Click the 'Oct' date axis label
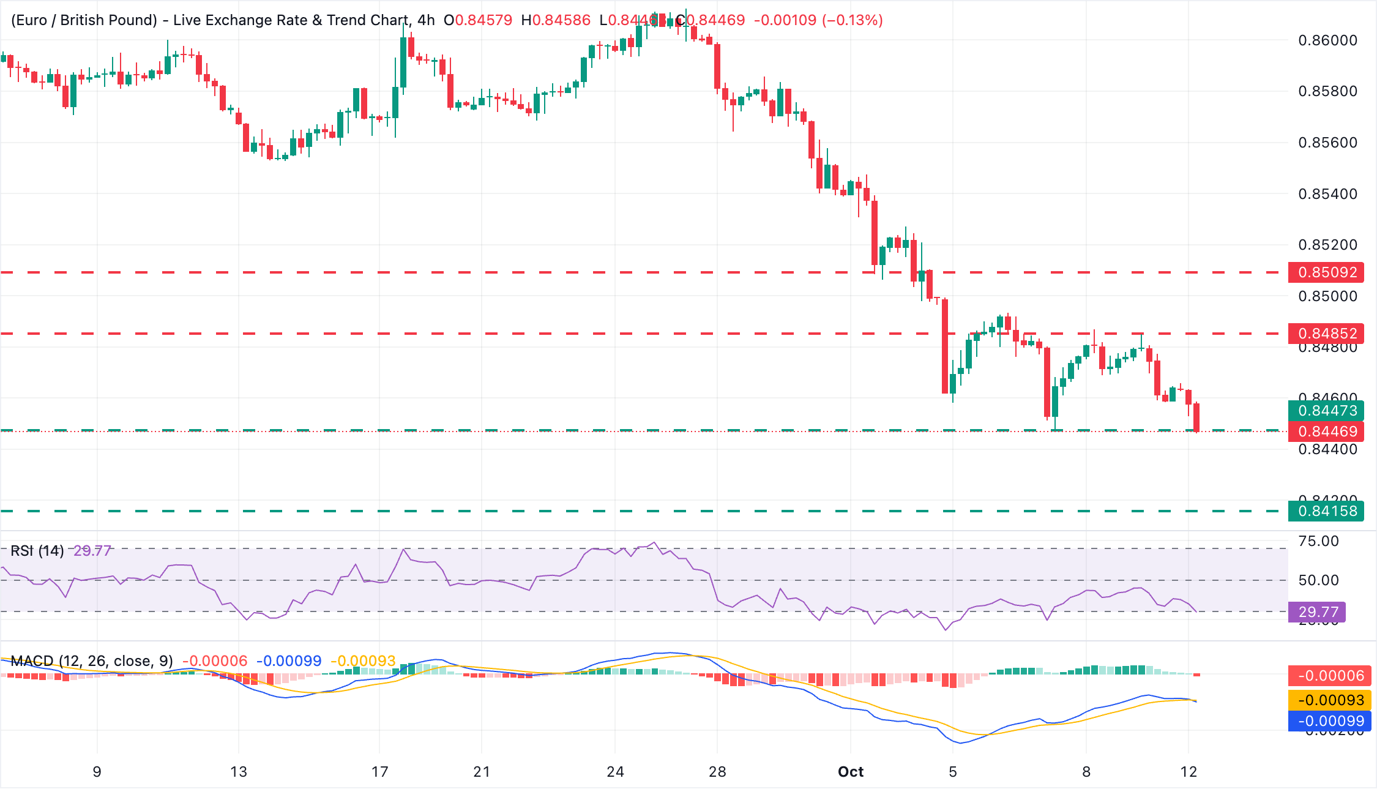The height and width of the screenshot is (800, 1377). tap(851, 772)
